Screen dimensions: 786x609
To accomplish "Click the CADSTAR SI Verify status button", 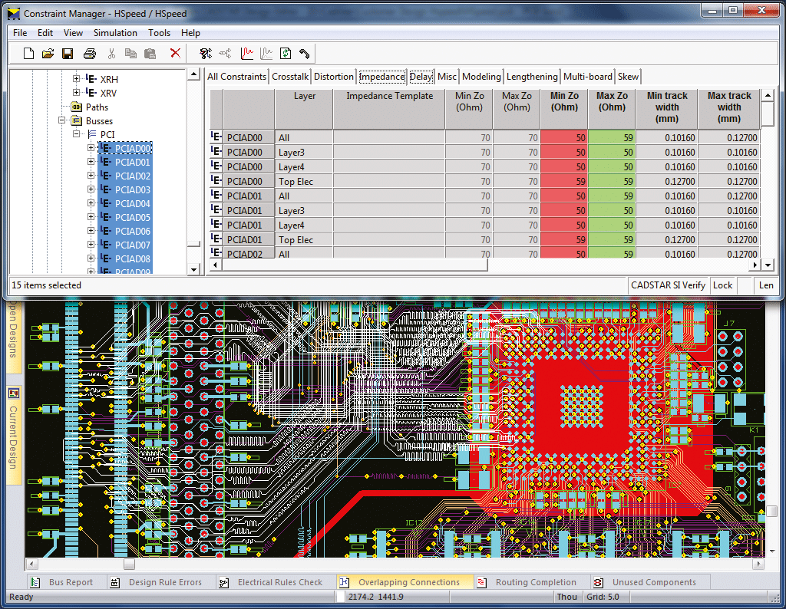I will click(x=668, y=285).
